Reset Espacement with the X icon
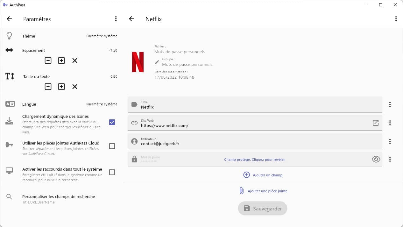This screenshot has height=227, width=403. [75, 60]
